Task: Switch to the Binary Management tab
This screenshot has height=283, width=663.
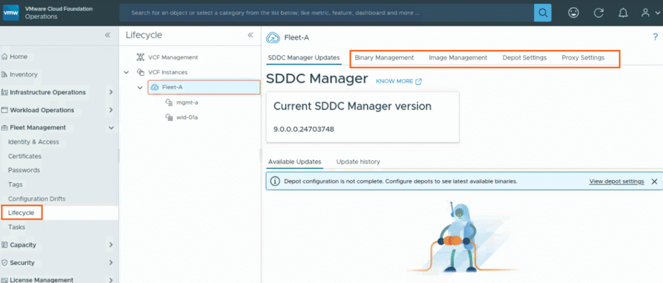Action: click(384, 58)
